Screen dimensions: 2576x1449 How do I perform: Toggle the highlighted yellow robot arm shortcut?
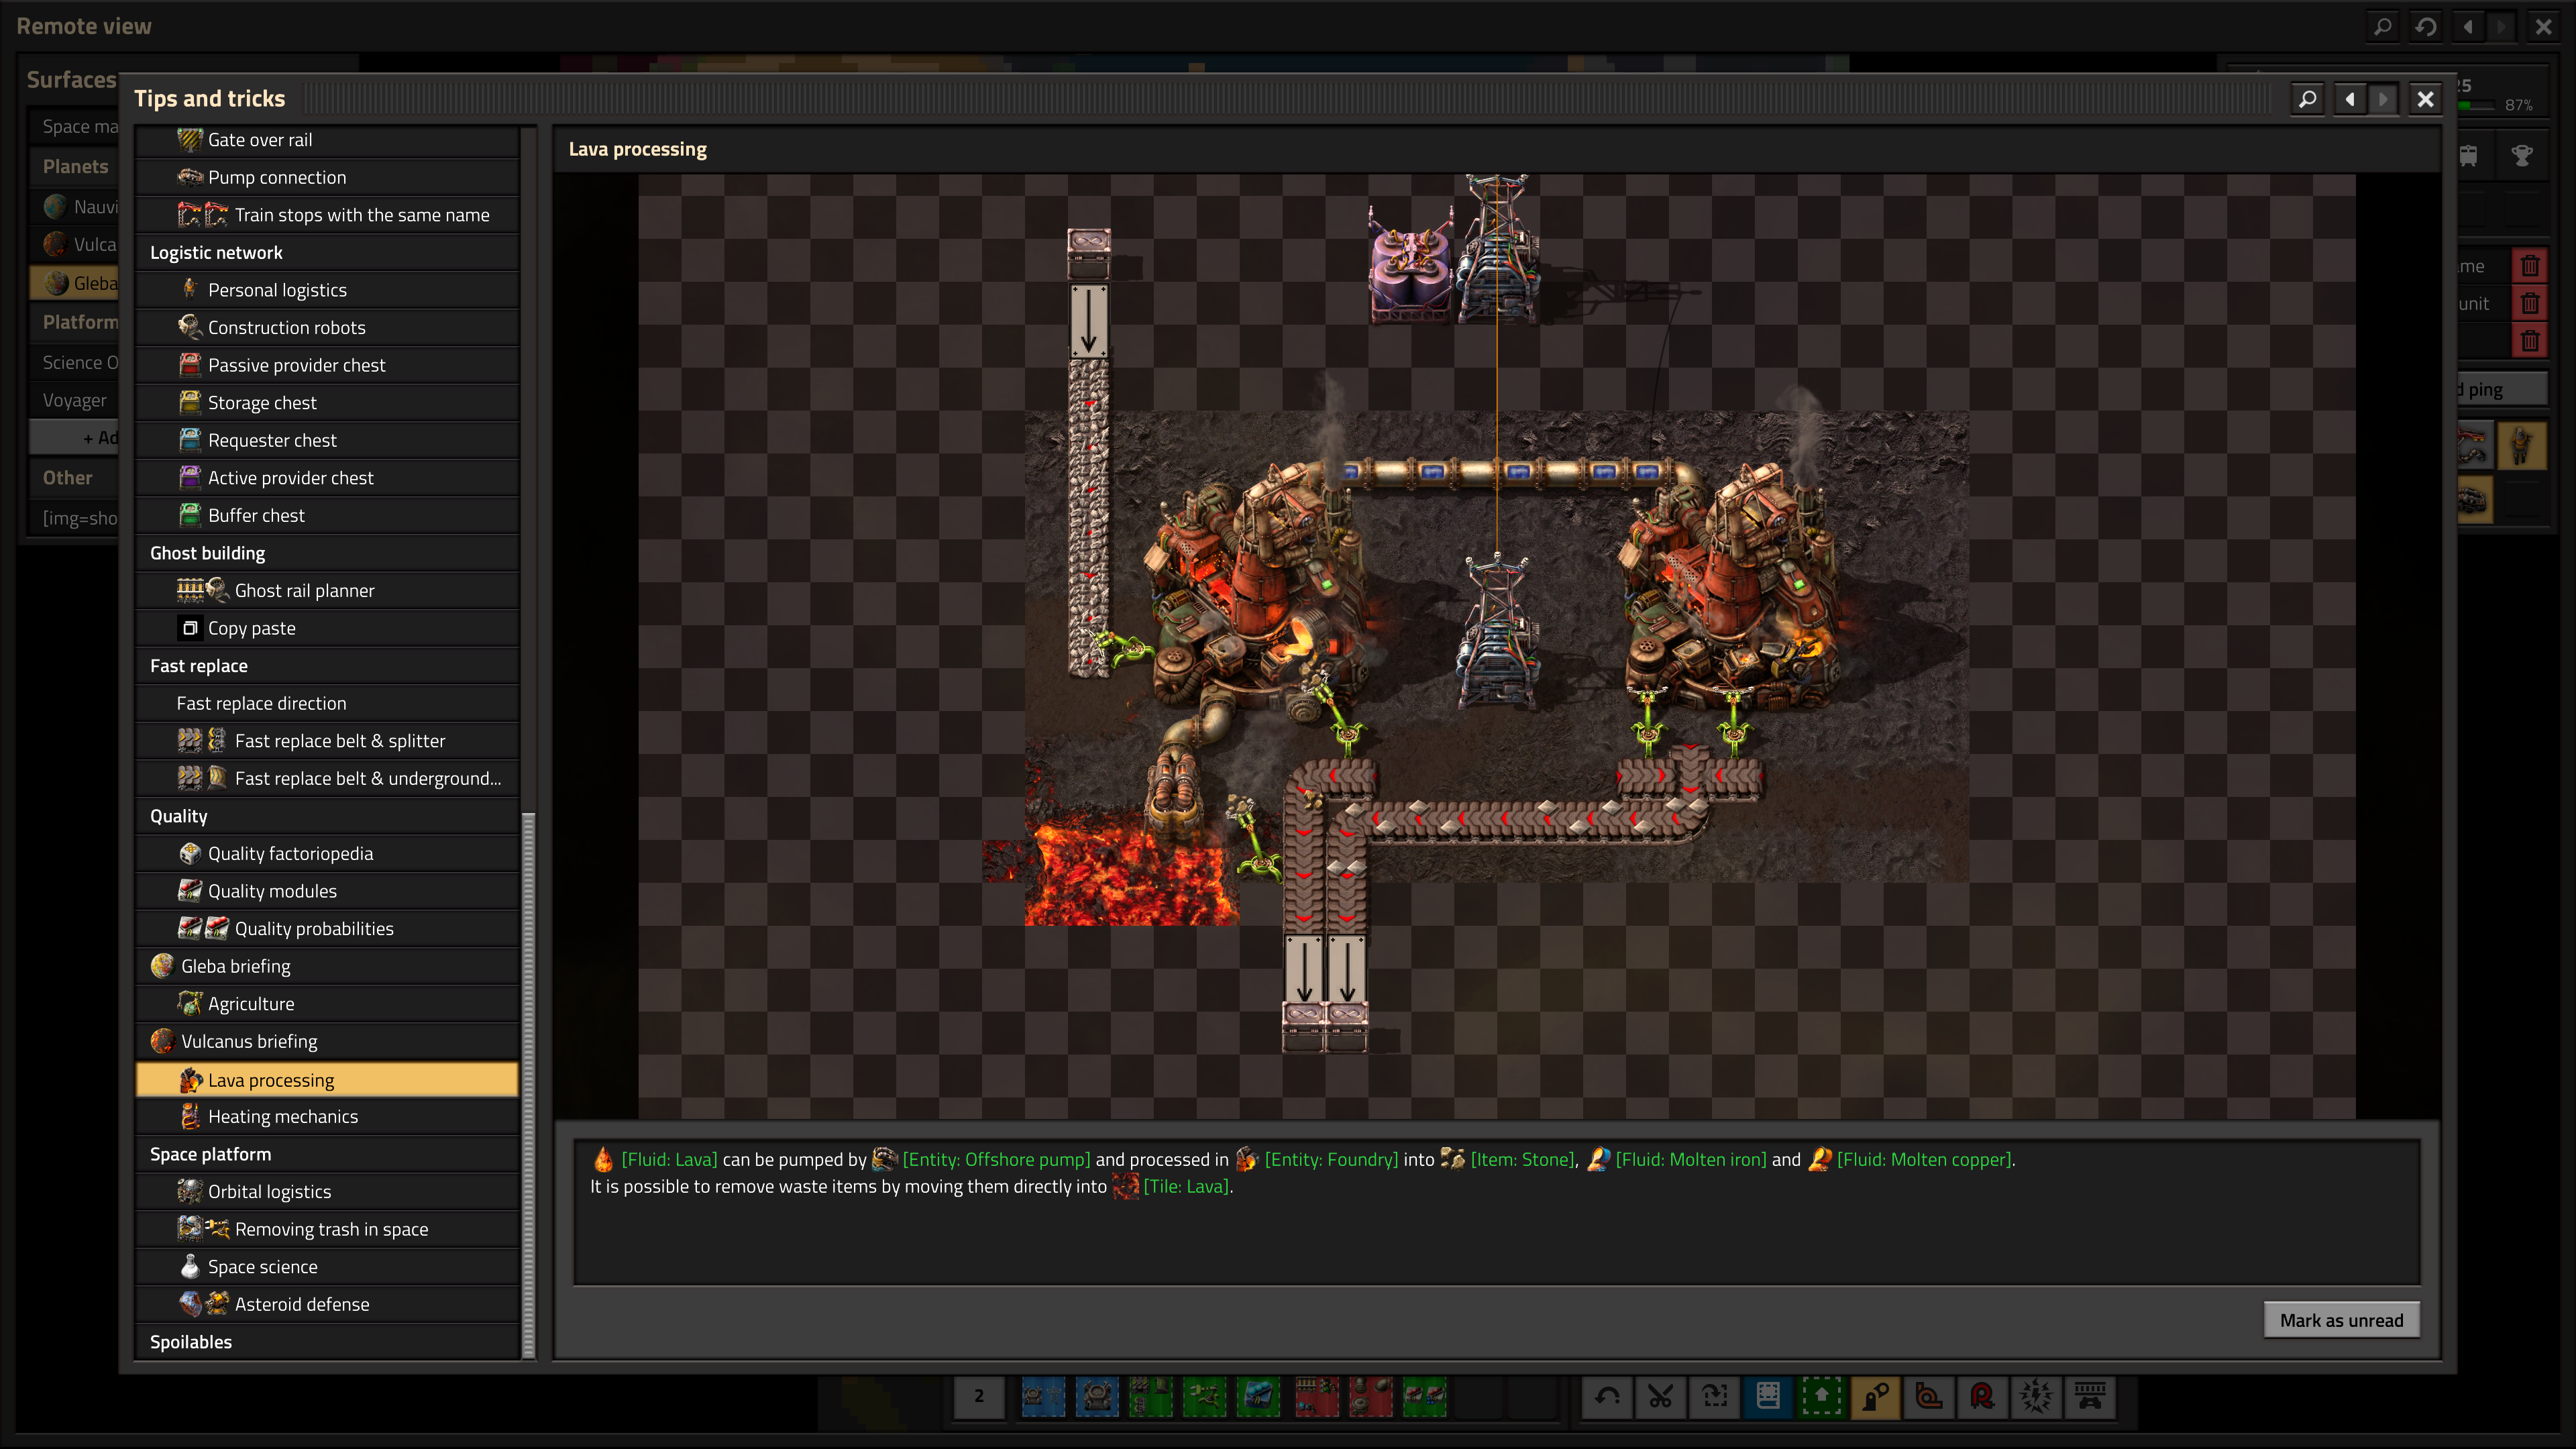pyautogui.click(x=1876, y=1397)
